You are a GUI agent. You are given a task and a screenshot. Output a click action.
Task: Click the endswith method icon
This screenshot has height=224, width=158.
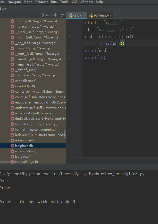pyautogui.click(x=12, y=108)
